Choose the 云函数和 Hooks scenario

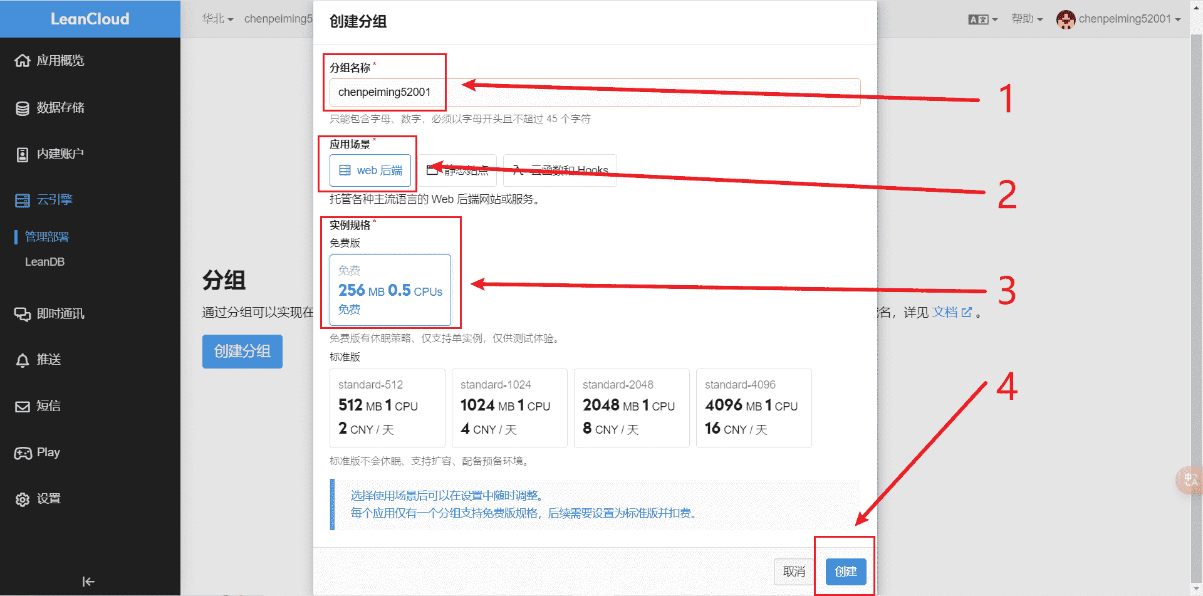[x=560, y=170]
